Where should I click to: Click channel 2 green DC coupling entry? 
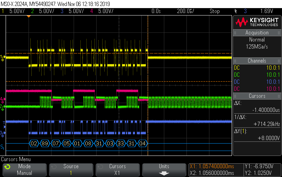[x=257, y=75]
